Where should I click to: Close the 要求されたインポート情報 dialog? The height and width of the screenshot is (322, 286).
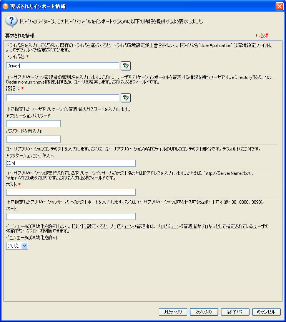279,7
